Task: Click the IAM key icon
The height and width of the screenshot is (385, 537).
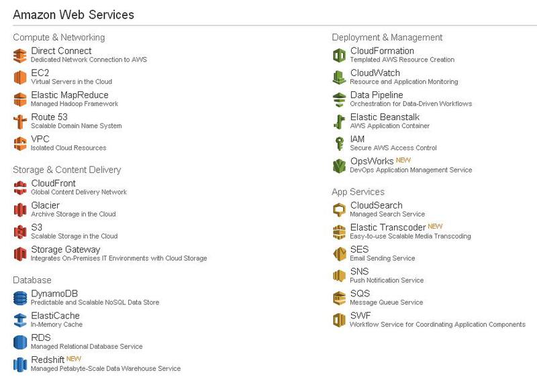Action: point(339,144)
